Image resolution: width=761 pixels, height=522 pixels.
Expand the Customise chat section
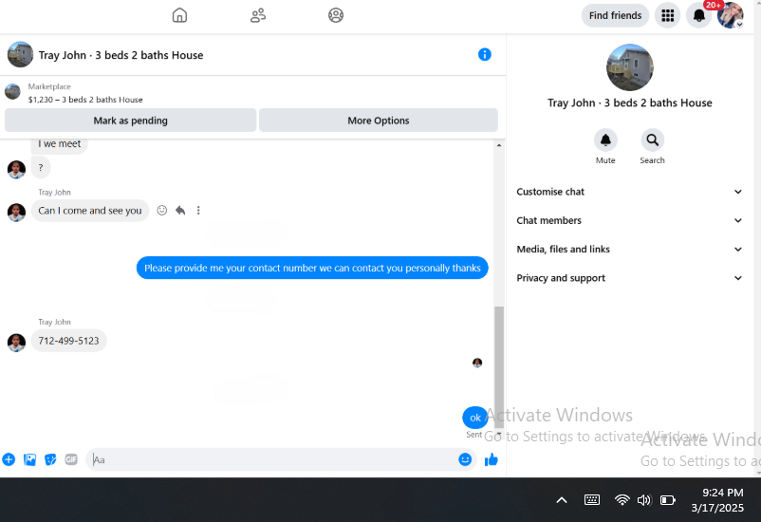[x=629, y=192]
